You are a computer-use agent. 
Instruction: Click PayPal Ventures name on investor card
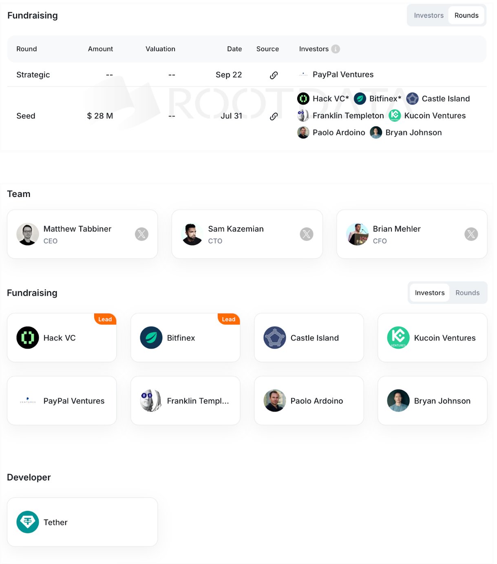[74, 401]
